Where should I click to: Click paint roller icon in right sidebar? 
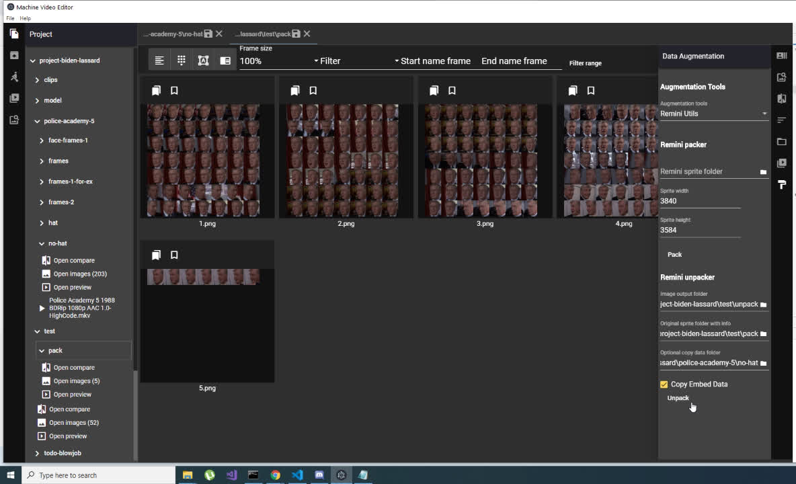coord(781,185)
